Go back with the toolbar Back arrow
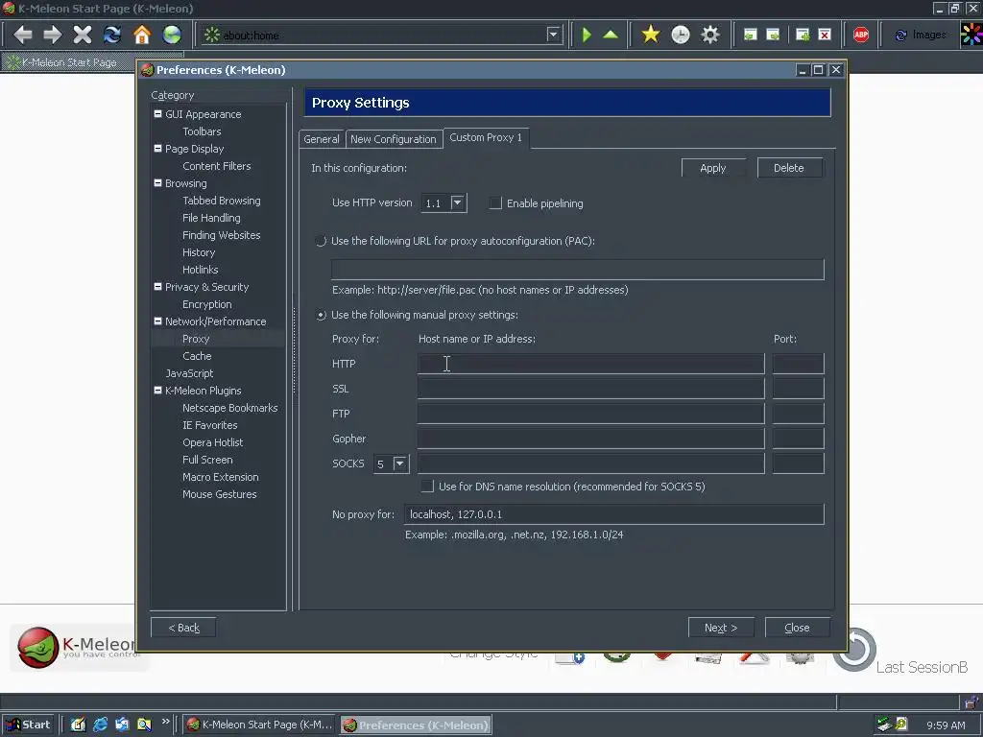Viewport: 983px width, 737px height. (23, 35)
